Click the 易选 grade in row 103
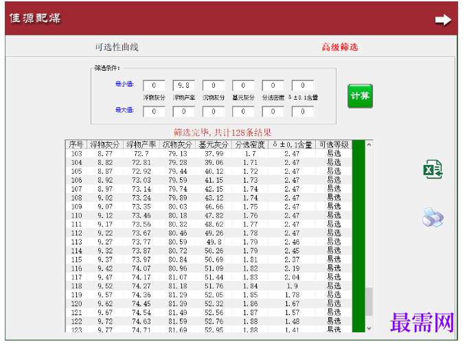The height and width of the screenshot is (344, 467). (x=334, y=154)
